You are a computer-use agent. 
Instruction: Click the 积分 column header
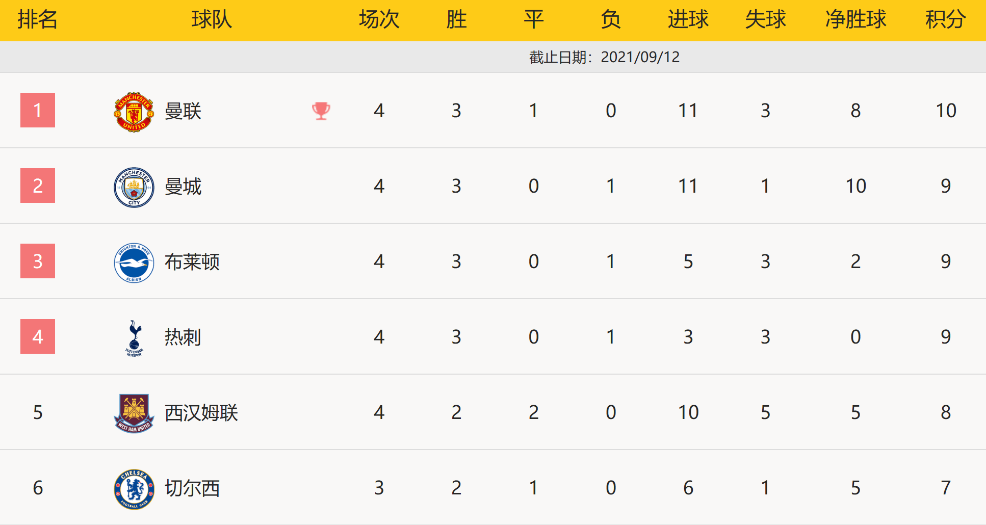946,20
